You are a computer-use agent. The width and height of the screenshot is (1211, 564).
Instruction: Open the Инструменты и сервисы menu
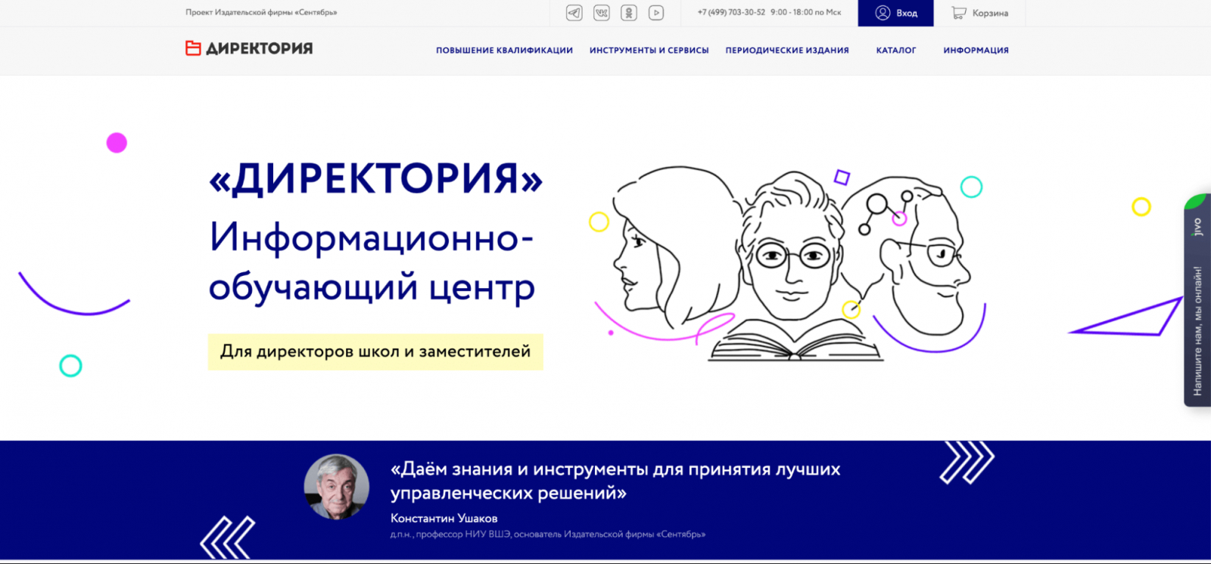tap(649, 51)
